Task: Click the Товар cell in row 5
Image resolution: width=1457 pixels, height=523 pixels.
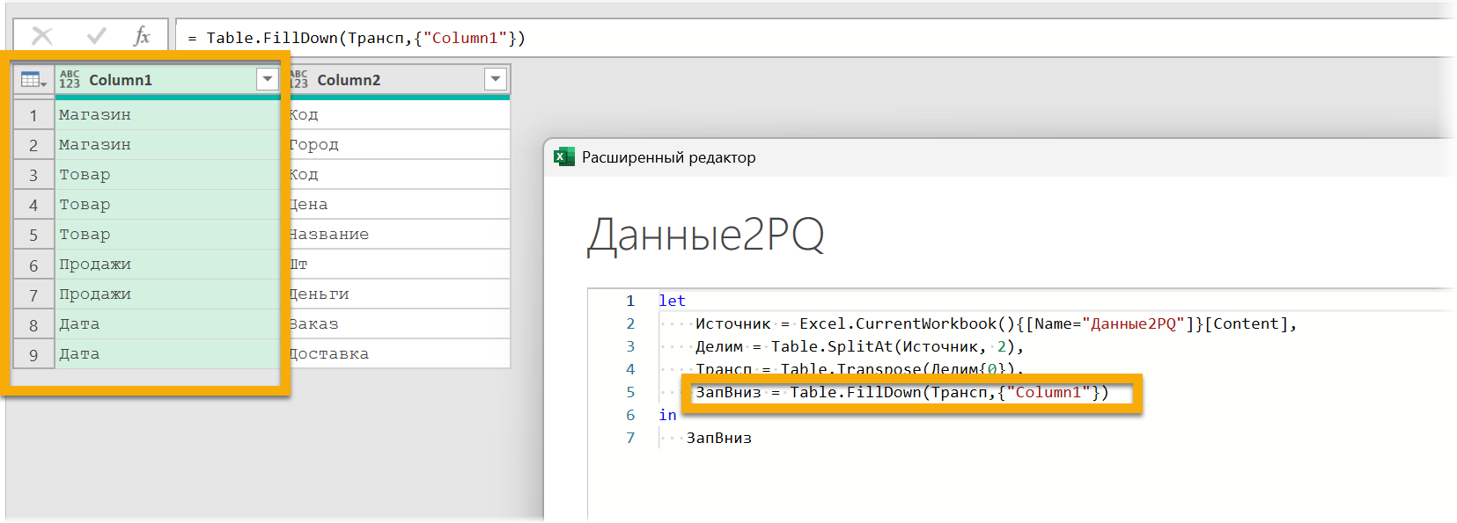Action: 167,235
